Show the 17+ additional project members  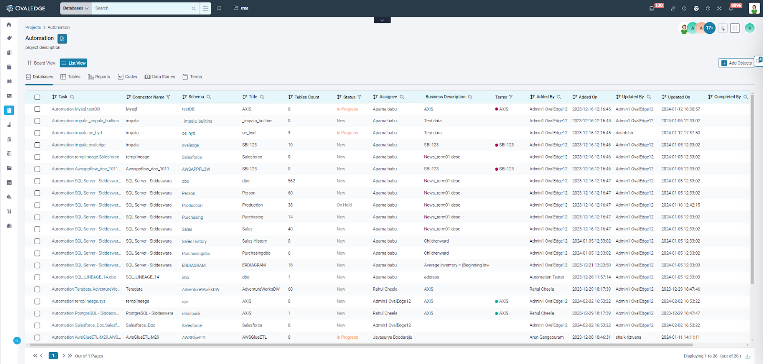(x=710, y=28)
